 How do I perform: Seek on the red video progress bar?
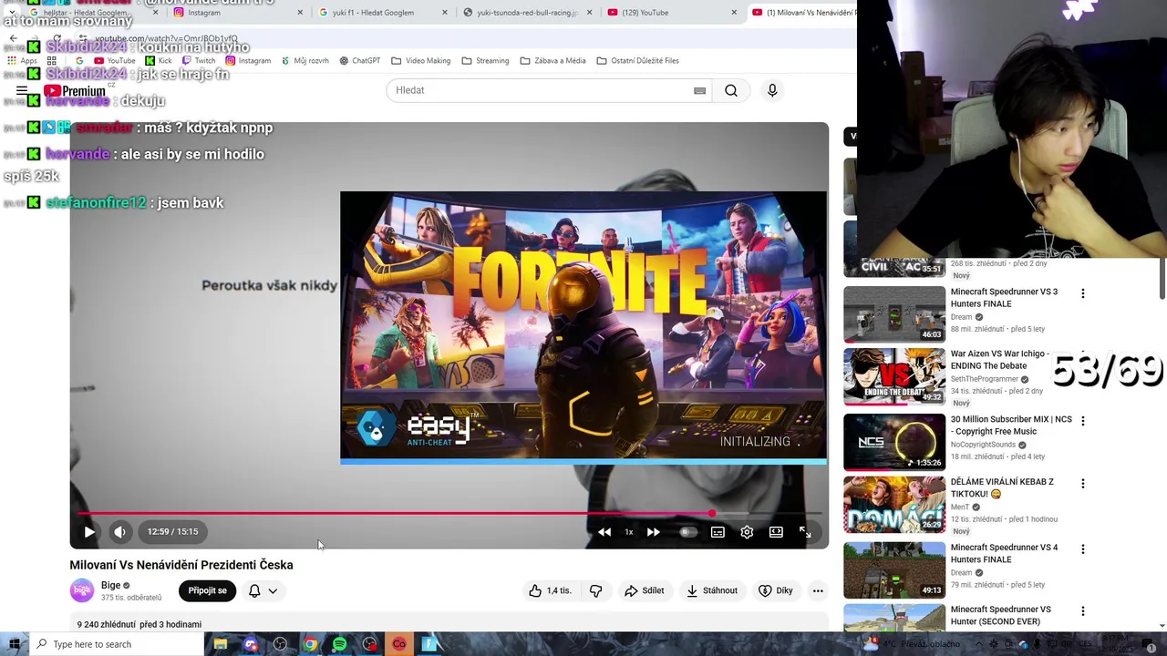[x=449, y=513]
